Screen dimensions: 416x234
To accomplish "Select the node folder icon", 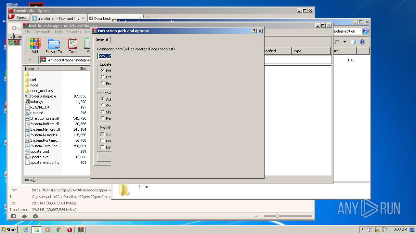I will 27,85.
